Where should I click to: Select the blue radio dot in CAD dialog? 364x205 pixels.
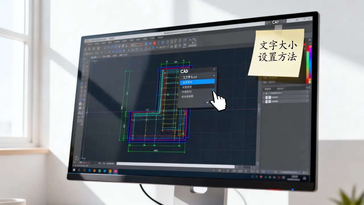(213, 91)
